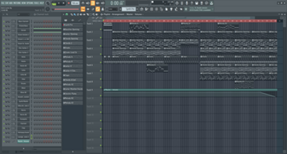Screen dimensions: 287x154
Task: Mute Track 2 using its green LED
Action: point(101,38)
